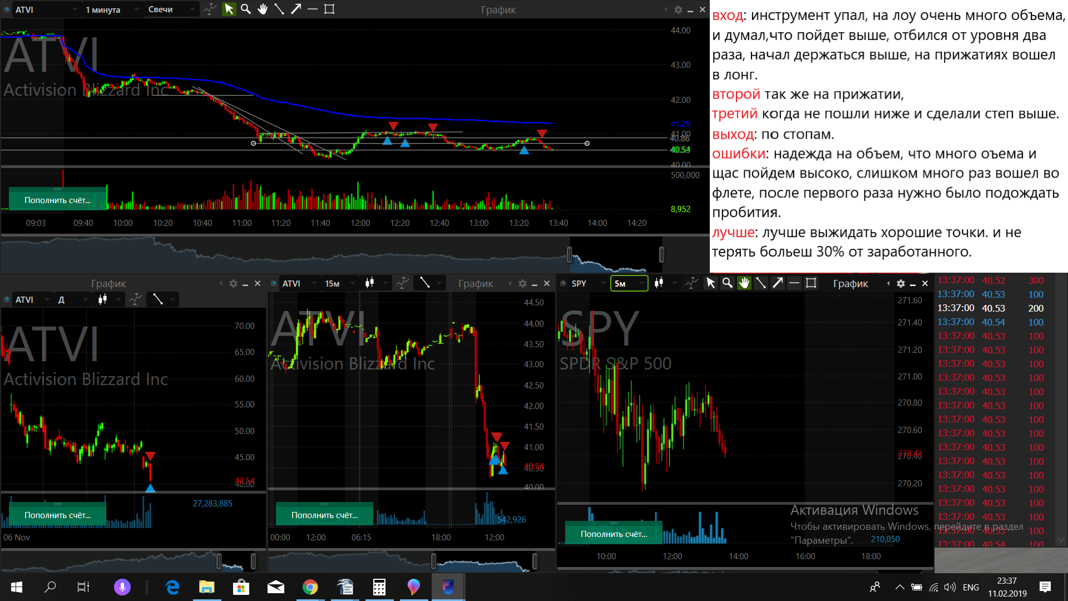This screenshot has width=1068, height=601.
Task: Open the candlestick type dropdown in SPY chart
Action: (665, 283)
